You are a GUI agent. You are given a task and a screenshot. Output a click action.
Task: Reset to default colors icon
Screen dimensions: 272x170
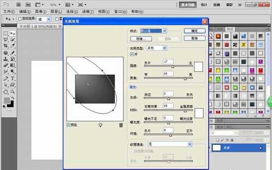pos(4,106)
